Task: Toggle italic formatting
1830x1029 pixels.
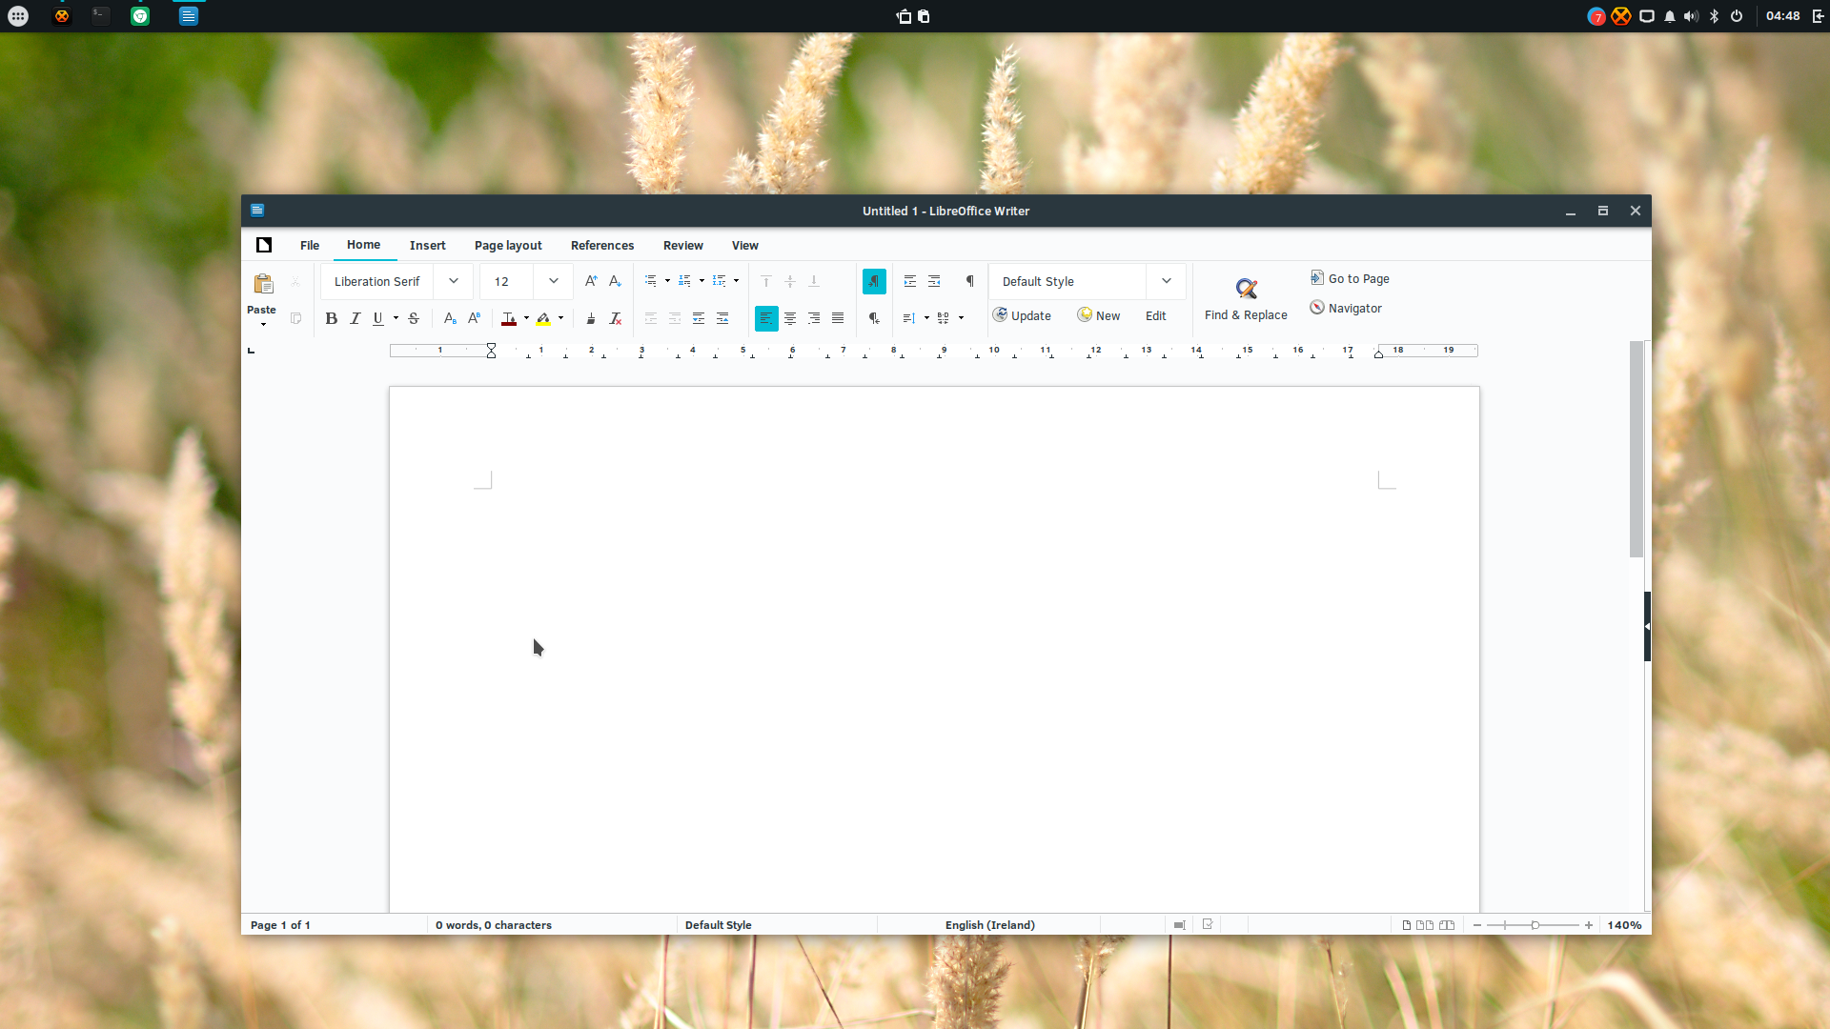Action: 356,318
